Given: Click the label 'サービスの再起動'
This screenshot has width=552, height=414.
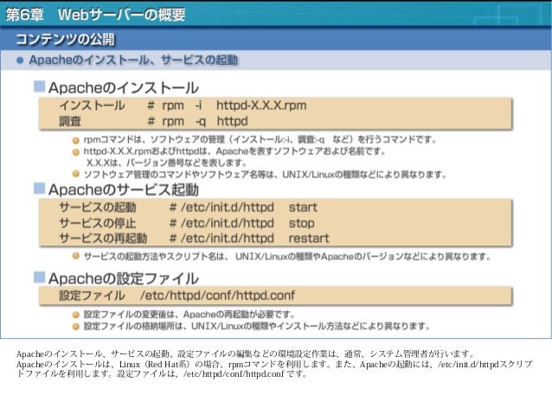Looking at the screenshot, I should click(103, 239).
